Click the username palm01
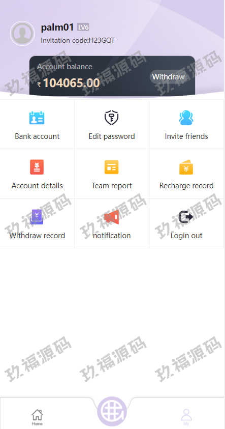Viewport: 225px width, 429px height. point(57,27)
